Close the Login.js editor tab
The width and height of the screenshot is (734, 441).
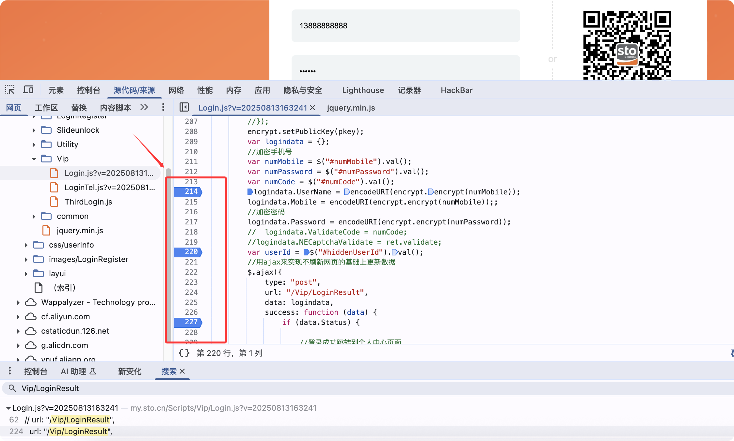coord(312,108)
